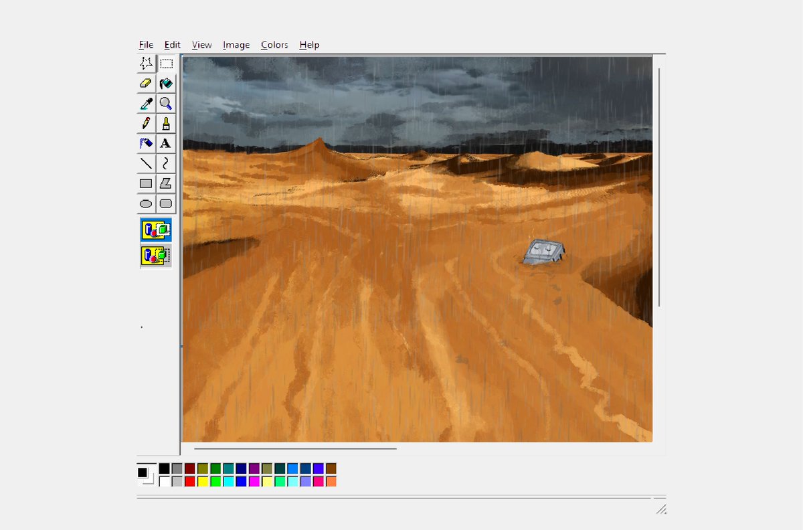This screenshot has height=530, width=803.
Task: Choose the brown swatch in top row
Action: pos(331,468)
